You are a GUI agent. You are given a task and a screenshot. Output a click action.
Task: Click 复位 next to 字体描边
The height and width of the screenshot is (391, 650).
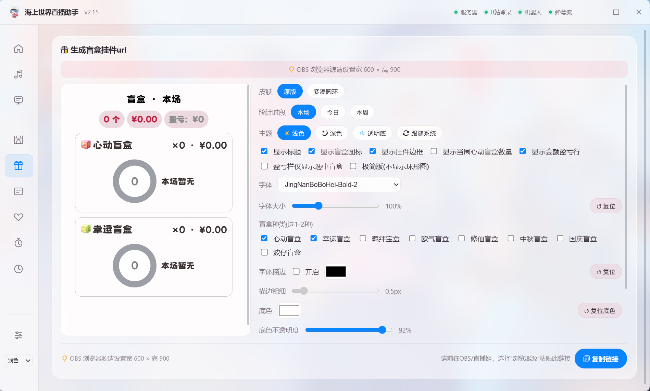pyautogui.click(x=606, y=272)
